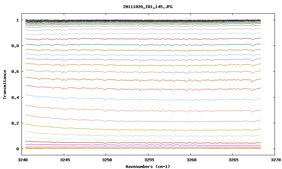
Task: Click the x-axis tick label 3270
Action: click(276, 160)
